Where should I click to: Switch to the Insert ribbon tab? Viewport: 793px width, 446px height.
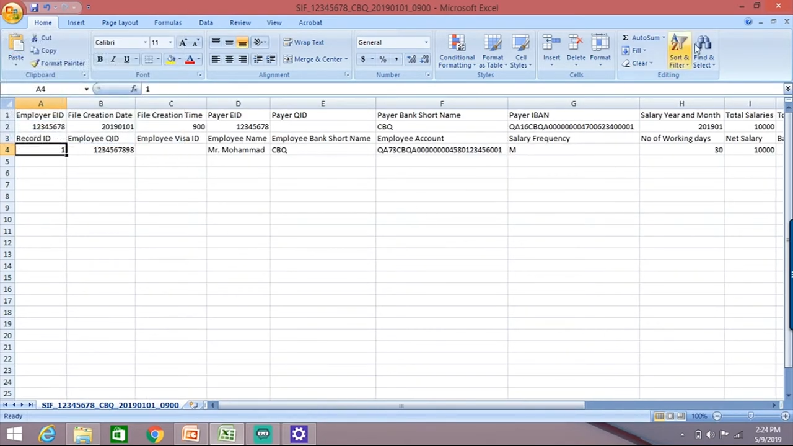point(76,22)
